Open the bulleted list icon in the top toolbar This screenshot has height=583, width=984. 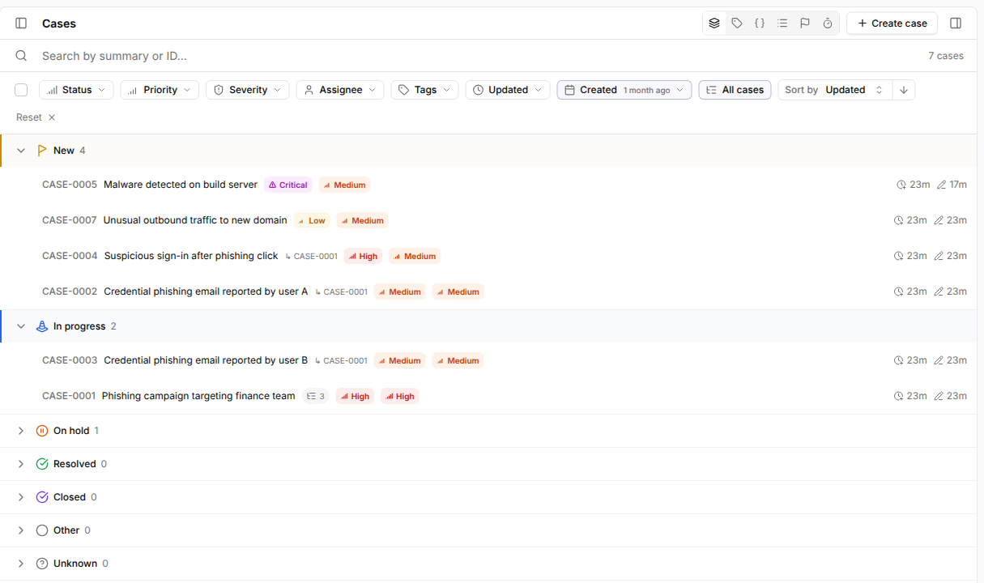click(782, 23)
